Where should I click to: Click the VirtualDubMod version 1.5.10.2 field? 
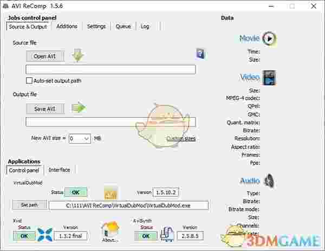pyautogui.click(x=166, y=192)
